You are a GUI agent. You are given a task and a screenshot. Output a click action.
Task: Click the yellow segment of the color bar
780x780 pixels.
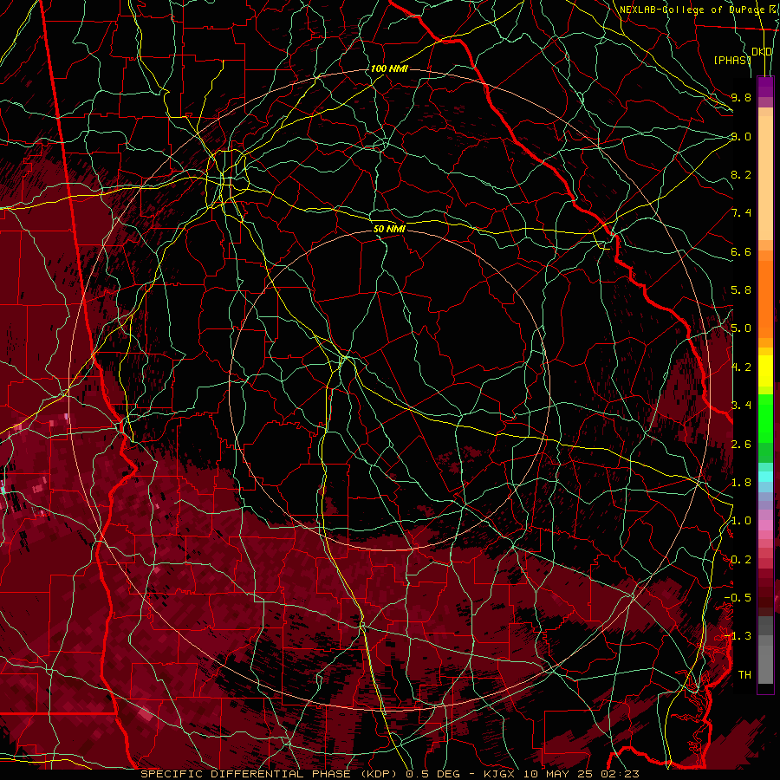765,371
